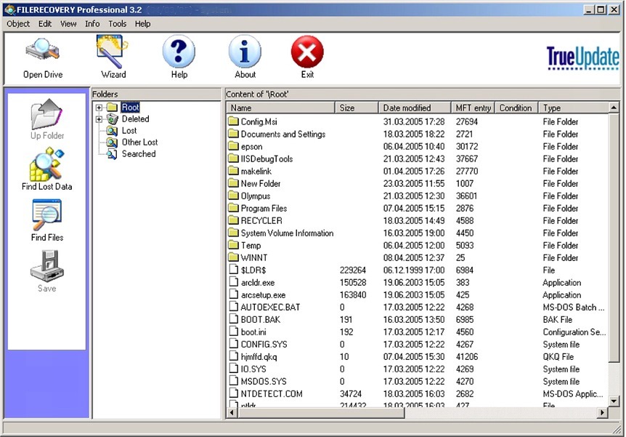
Task: Click file list scroll-up arrow
Action: pyautogui.click(x=614, y=107)
